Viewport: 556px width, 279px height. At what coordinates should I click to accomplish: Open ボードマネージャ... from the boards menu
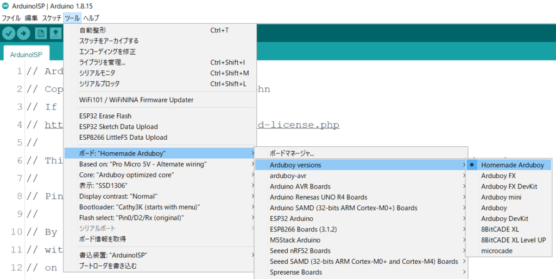point(292,154)
